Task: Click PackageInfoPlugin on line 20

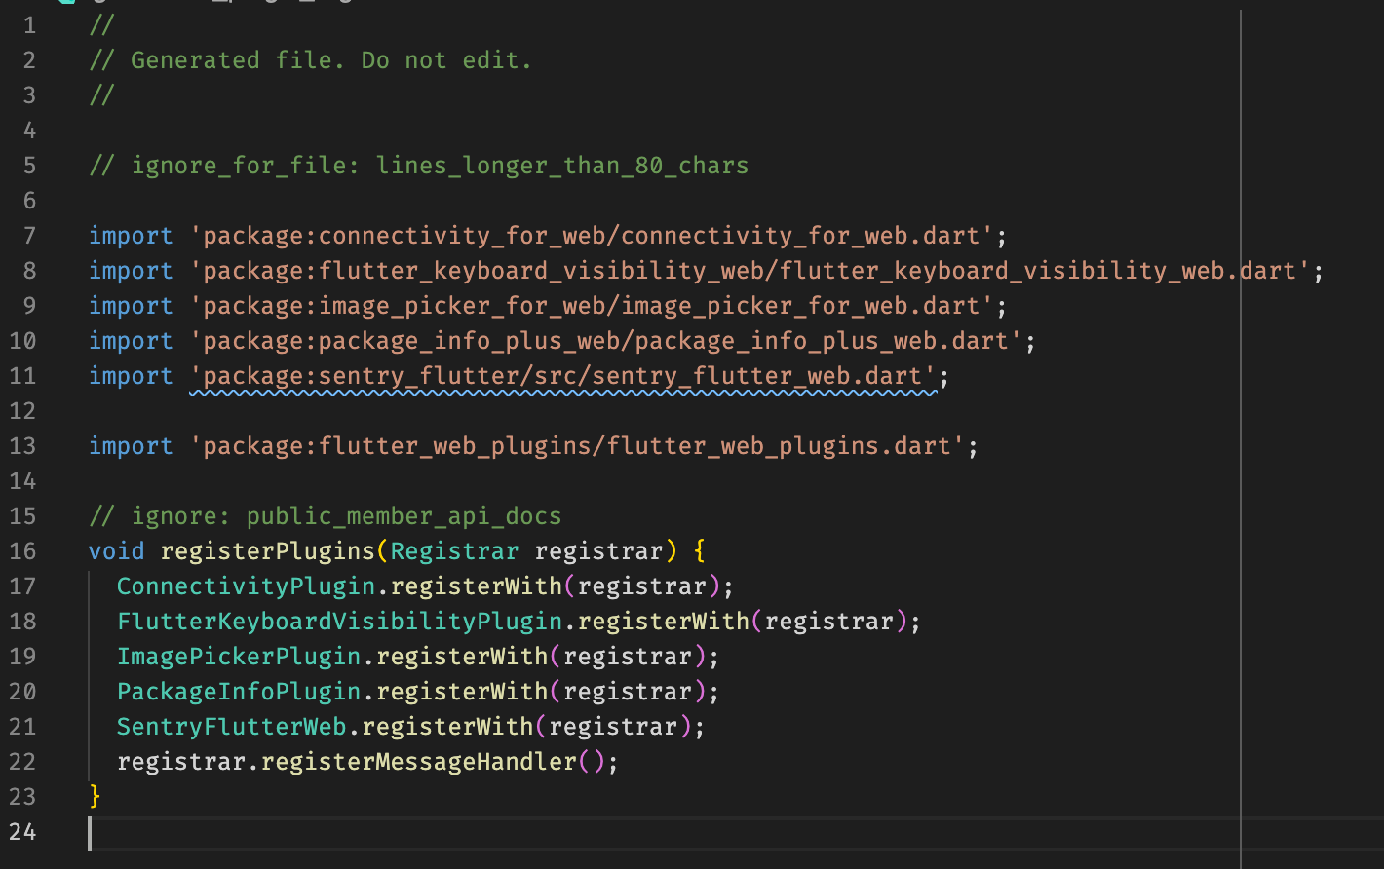Action: (x=240, y=692)
